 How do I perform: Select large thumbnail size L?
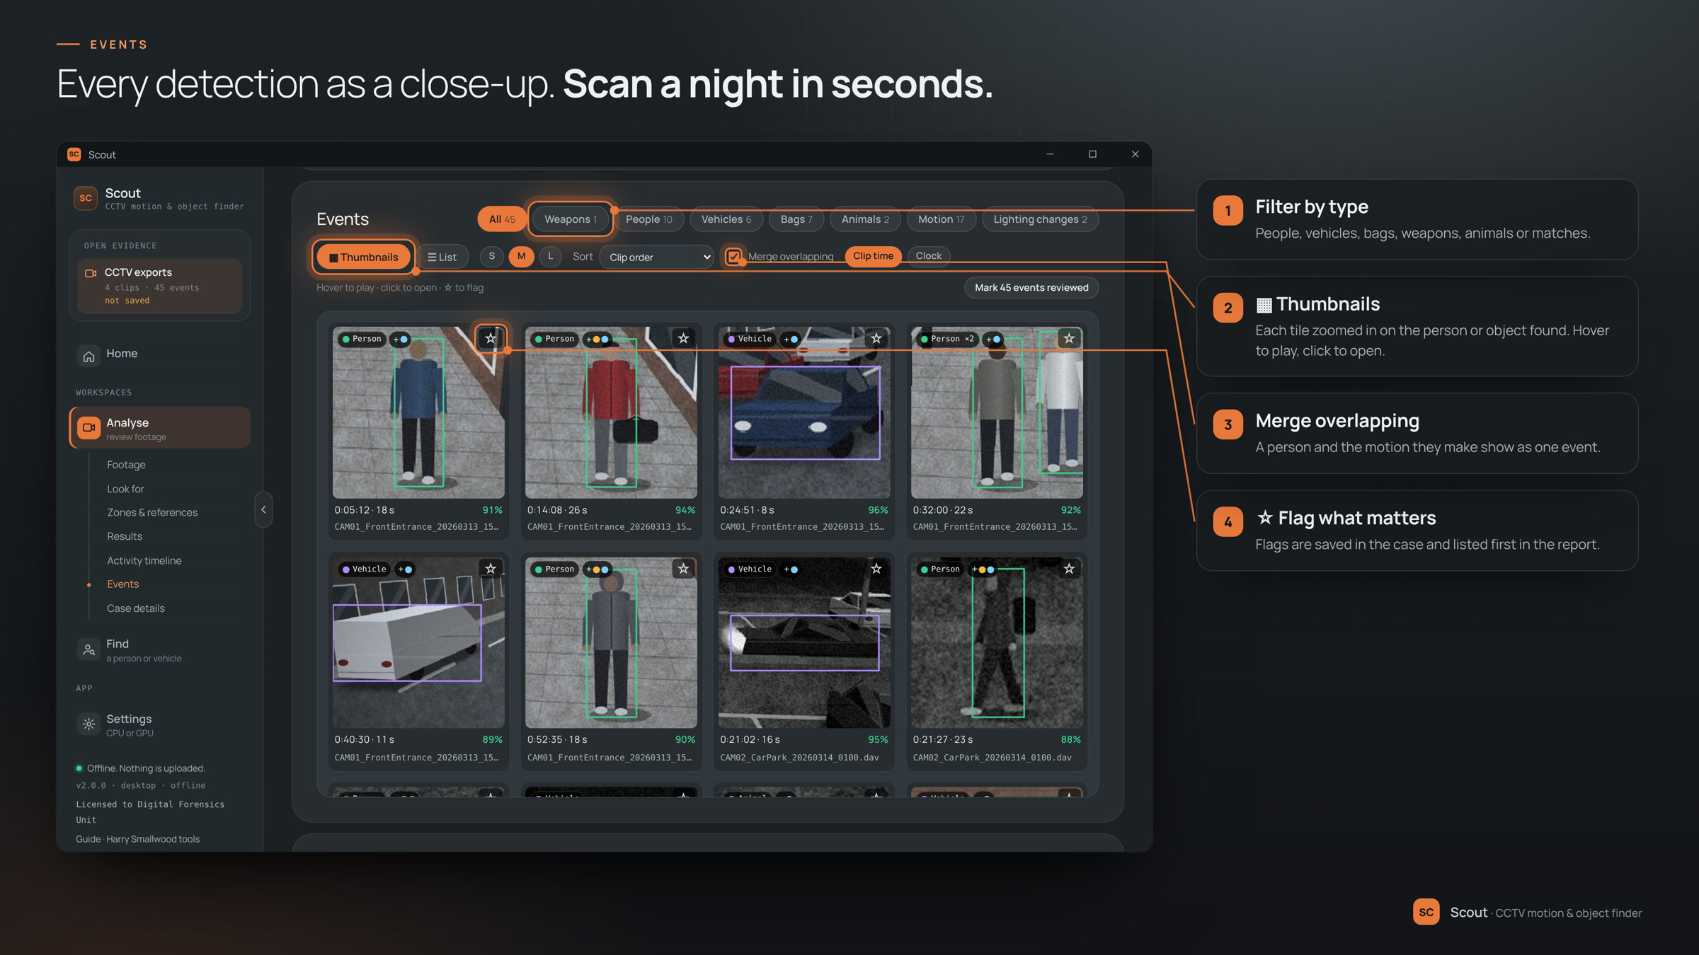click(551, 256)
